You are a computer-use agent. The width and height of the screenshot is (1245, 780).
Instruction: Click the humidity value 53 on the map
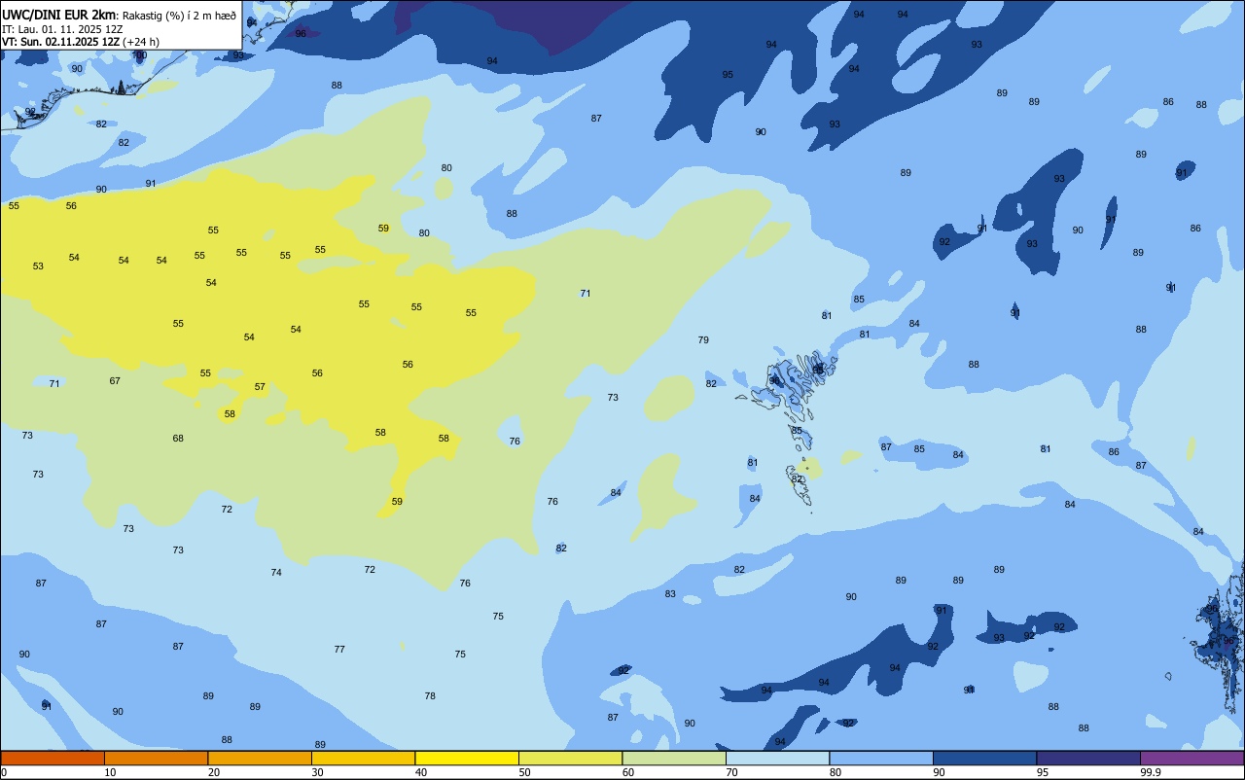coord(38,266)
